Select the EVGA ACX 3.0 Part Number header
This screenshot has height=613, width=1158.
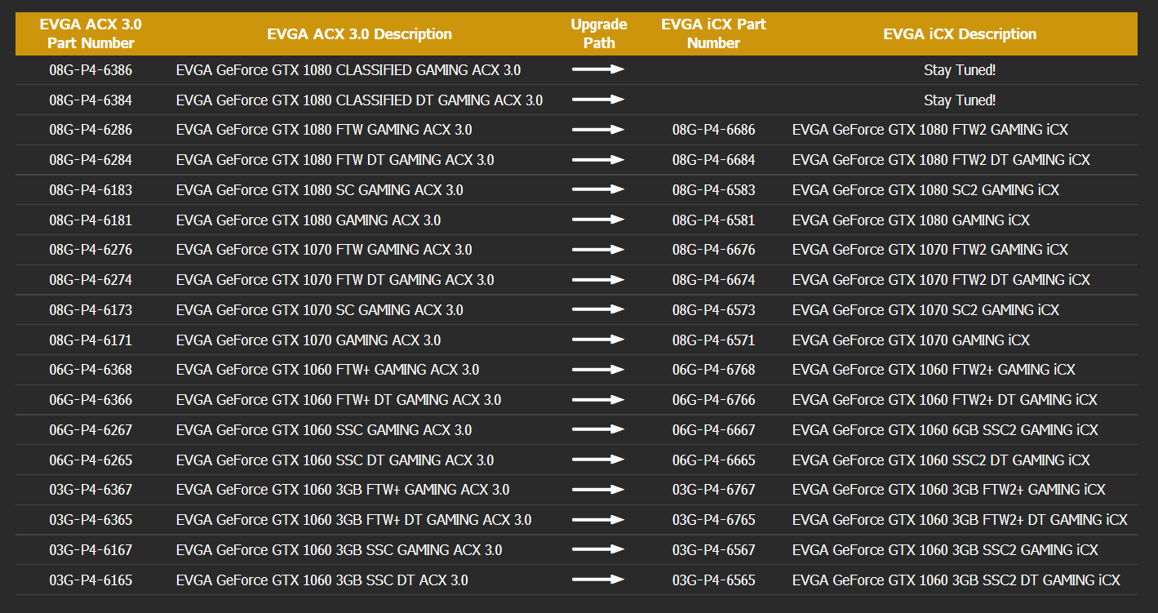[91, 33]
